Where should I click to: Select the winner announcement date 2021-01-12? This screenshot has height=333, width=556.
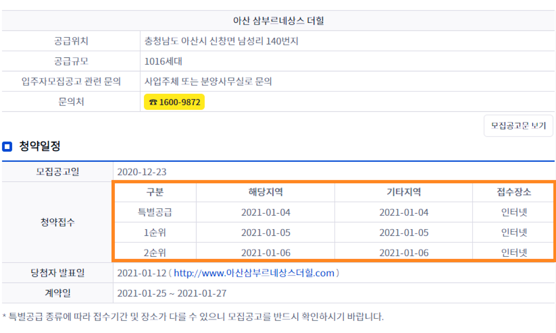[x=142, y=273]
